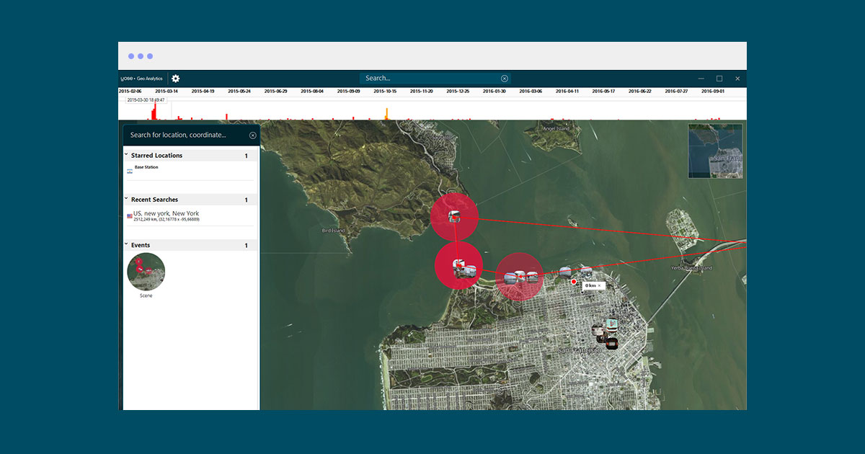
Task: Click the overview minimap of San Francisco
Action: coord(715,151)
